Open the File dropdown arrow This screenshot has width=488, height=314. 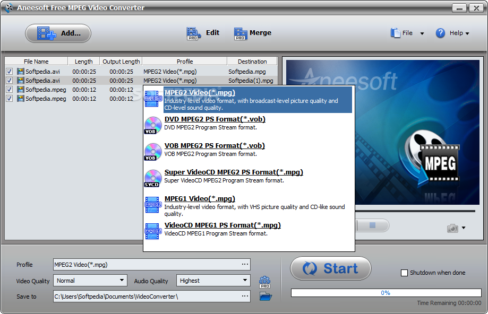tap(422, 33)
